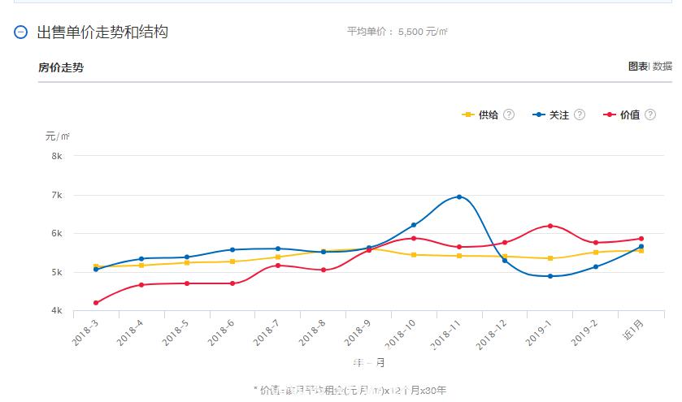Click the 平均单价 5,500 元/㎡ text
This screenshot has width=682, height=402.
397,32
